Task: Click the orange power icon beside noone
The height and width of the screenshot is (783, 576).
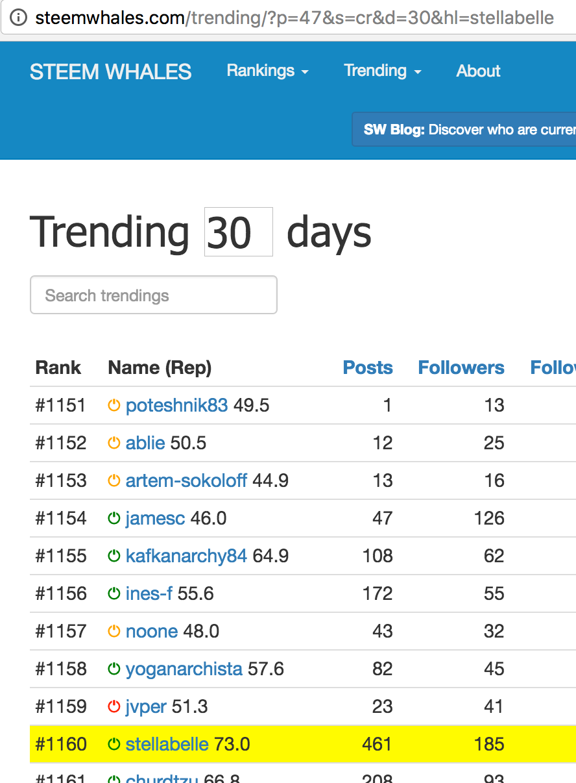Action: click(114, 632)
